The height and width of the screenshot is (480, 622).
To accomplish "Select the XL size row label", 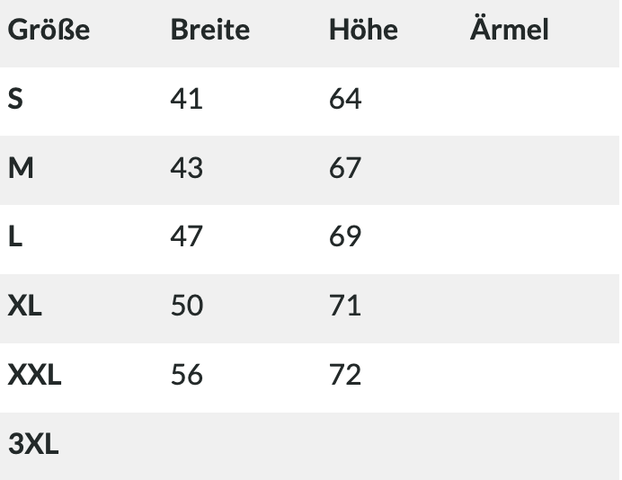I will tap(25, 306).
